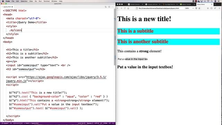This screenshot has width=222, height=125.
Task: Click the feedback icon in status bar
Action: 110,124
